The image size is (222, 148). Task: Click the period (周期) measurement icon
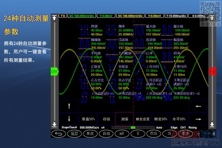tap(85, 30)
